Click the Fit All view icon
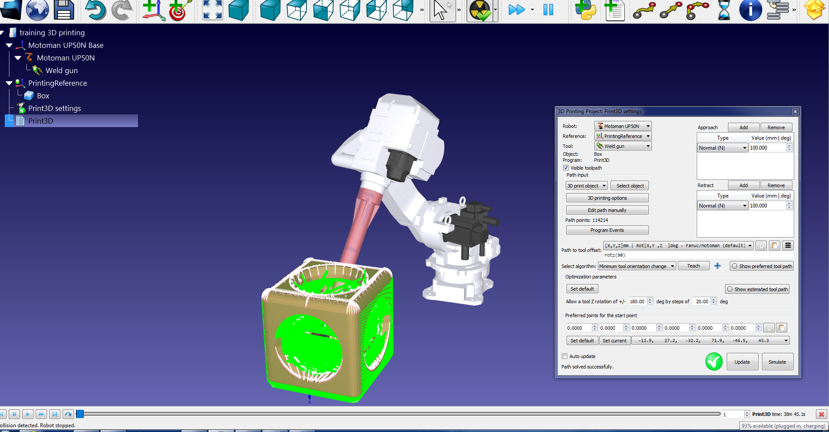 tap(212, 10)
